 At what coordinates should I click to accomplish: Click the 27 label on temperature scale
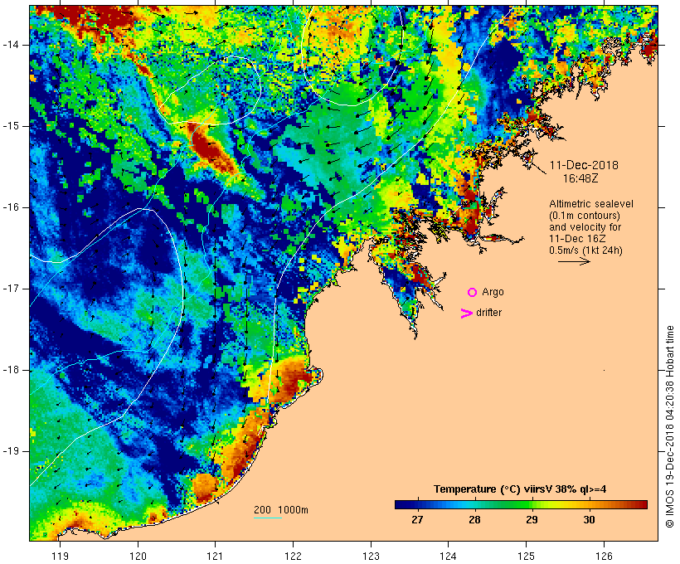point(417,520)
